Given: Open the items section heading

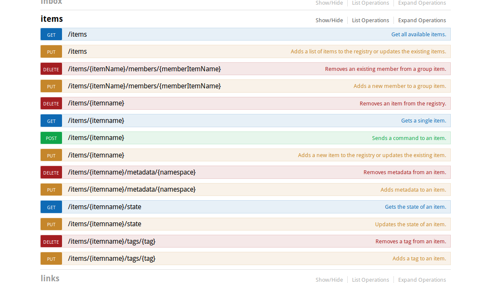Looking at the screenshot, I should 52,19.
